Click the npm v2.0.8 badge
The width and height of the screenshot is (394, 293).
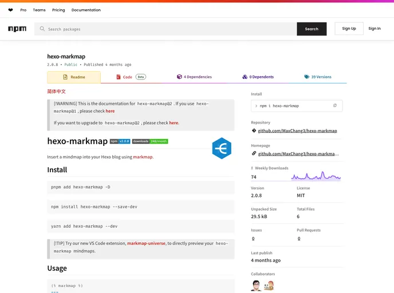click(120, 141)
